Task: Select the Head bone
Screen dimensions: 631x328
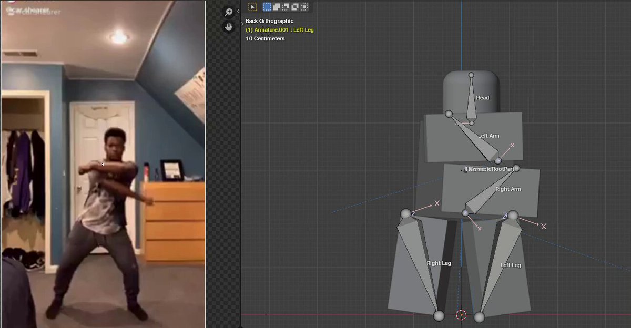Action: click(x=471, y=99)
